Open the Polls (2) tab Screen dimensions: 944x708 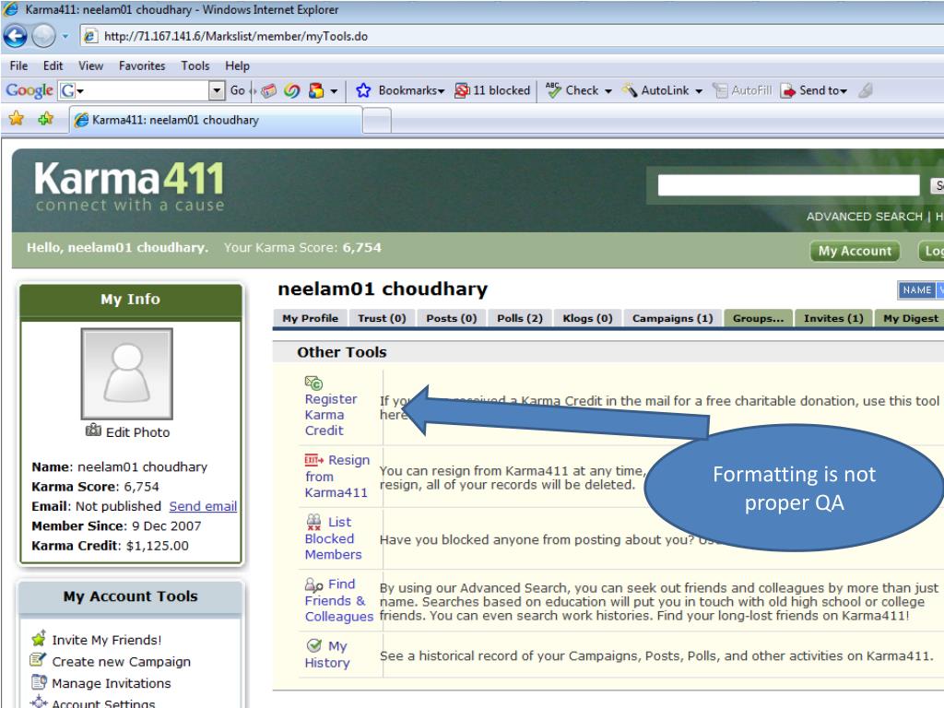click(520, 318)
